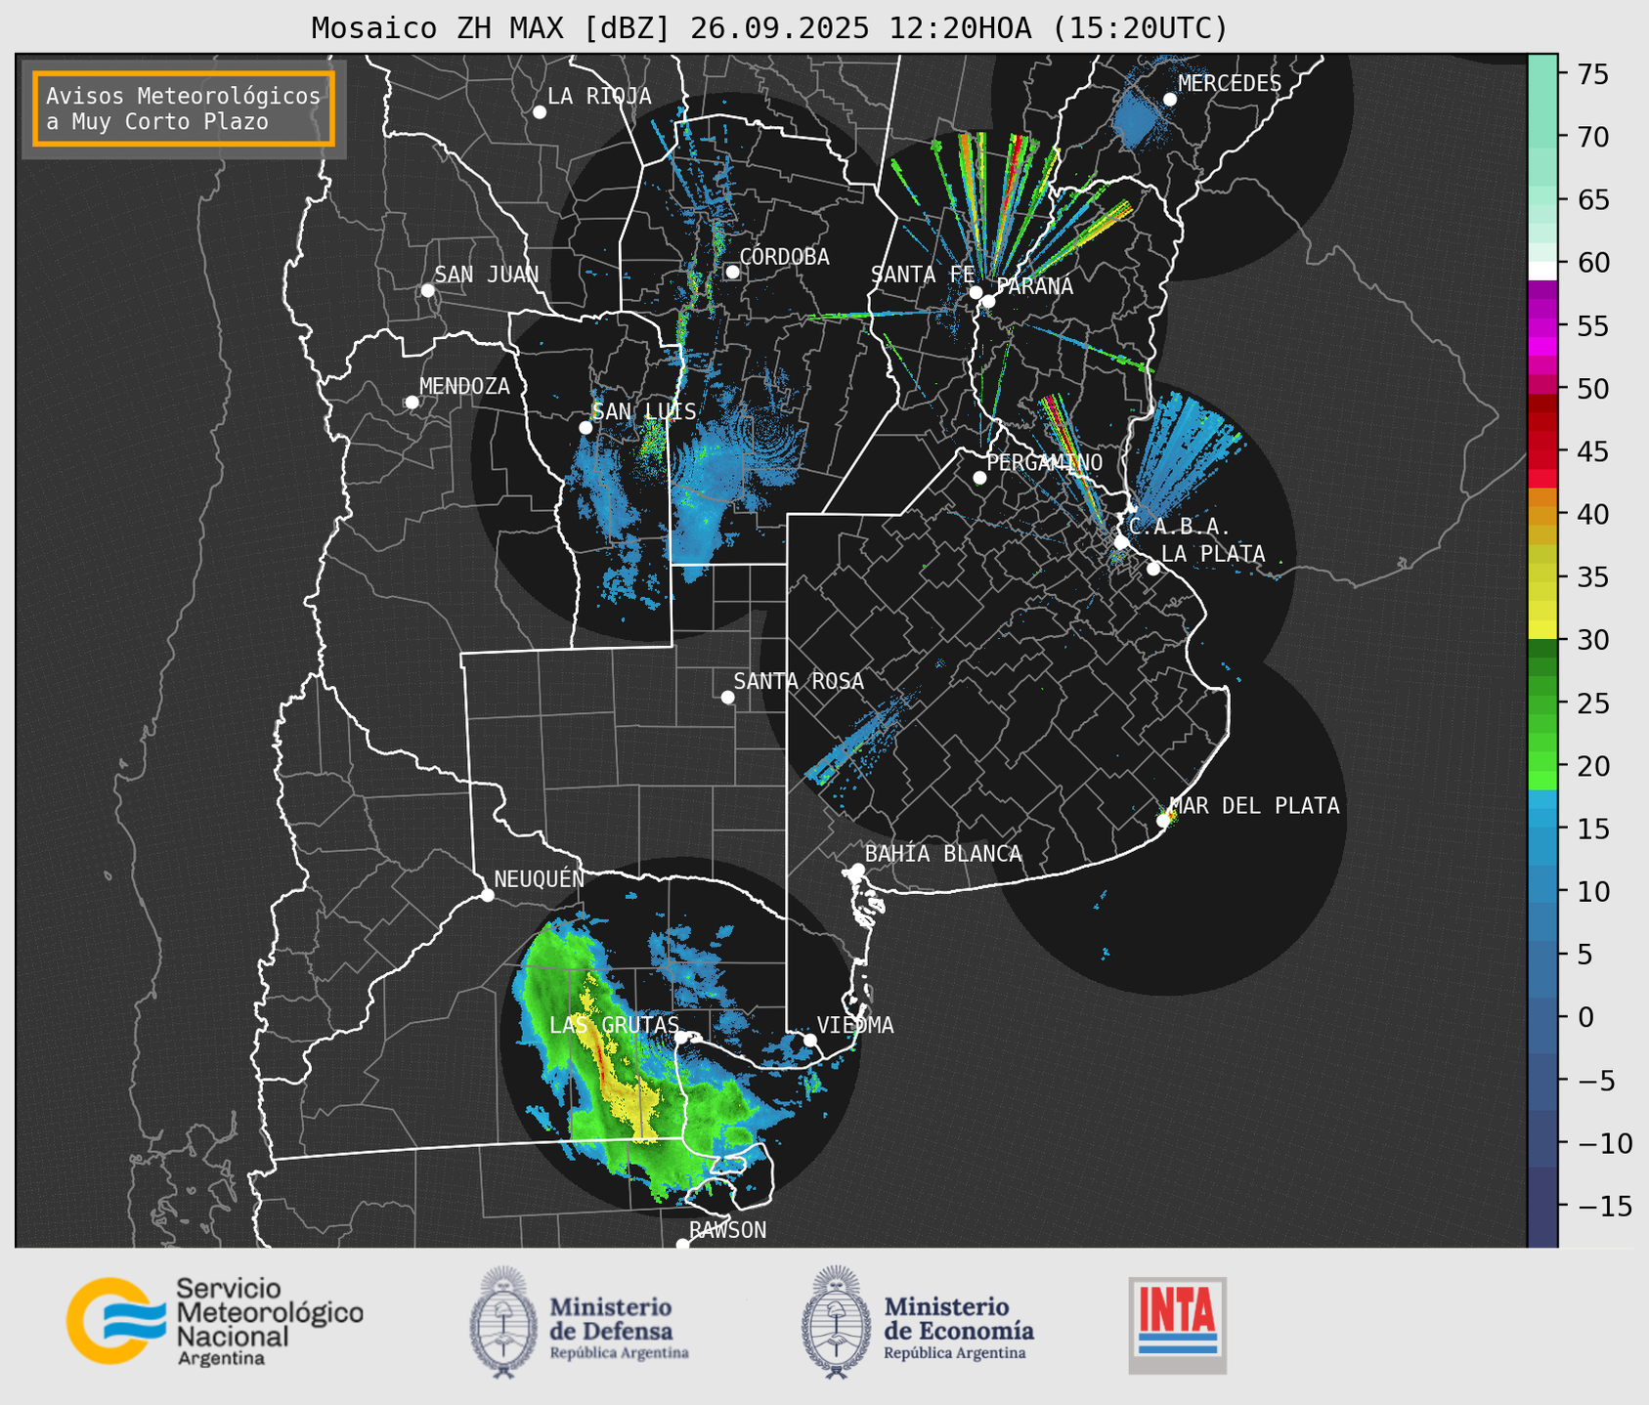Click the San Luis city marker dot
Screen dimensions: 1649x1405
click(586, 427)
